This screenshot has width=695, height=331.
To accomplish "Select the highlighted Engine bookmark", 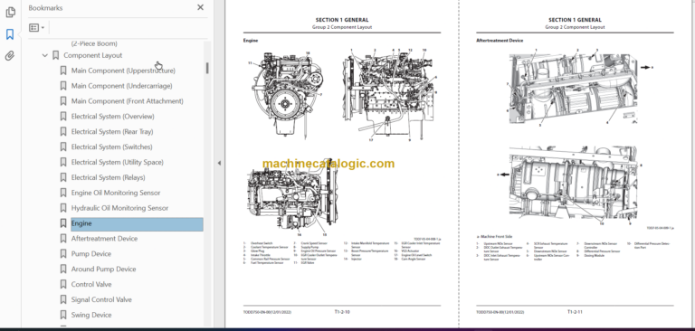I will 137,223.
